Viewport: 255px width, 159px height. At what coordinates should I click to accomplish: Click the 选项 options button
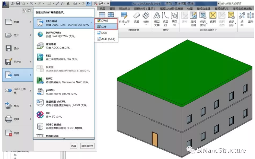tap(73, 146)
